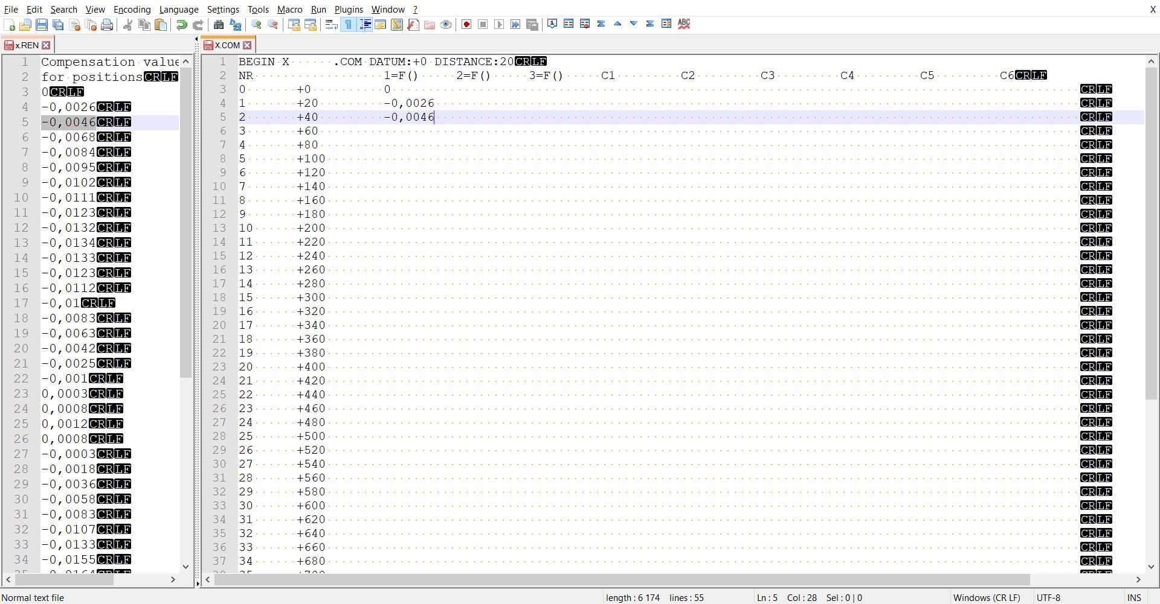Image resolution: width=1160 pixels, height=604 pixels.
Task: Toggle file Monitoring eye icon
Action: click(x=446, y=25)
